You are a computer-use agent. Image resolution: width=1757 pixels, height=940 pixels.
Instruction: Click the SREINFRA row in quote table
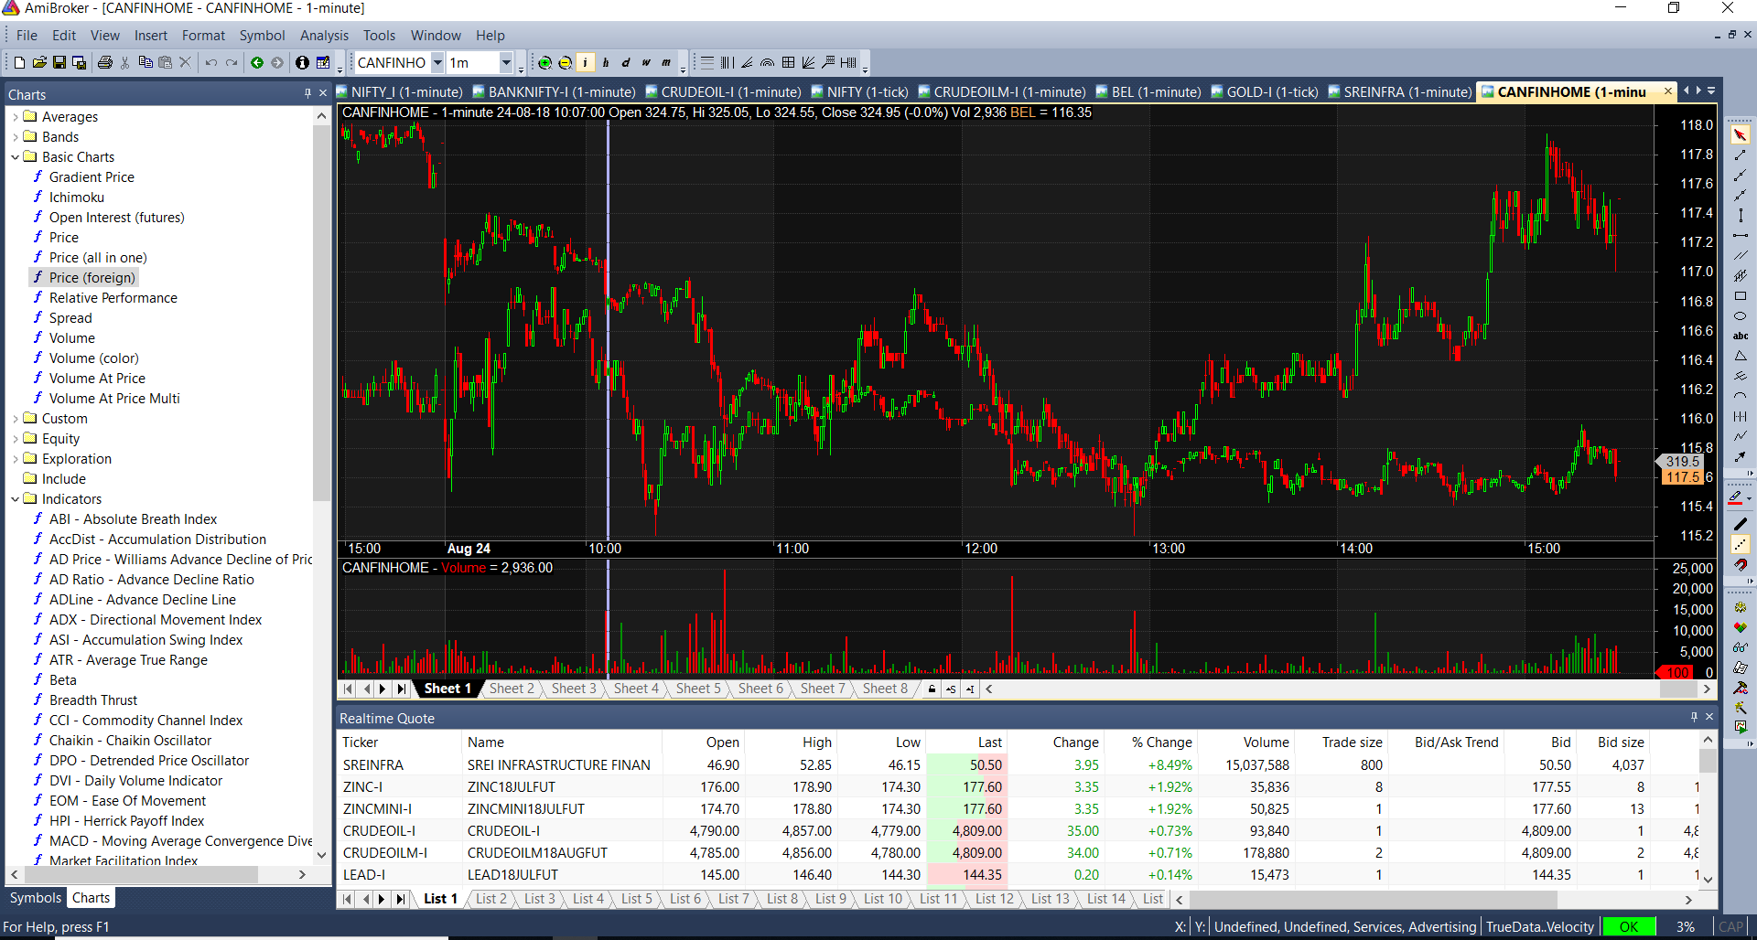pyautogui.click(x=1019, y=764)
